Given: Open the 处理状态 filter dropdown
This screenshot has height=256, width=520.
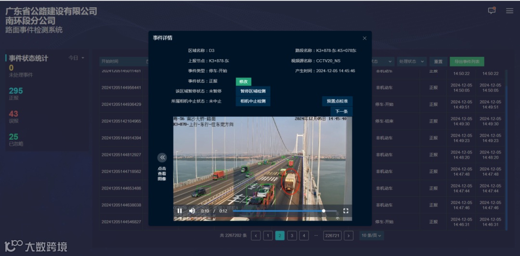Looking at the screenshot, I should 412,62.
